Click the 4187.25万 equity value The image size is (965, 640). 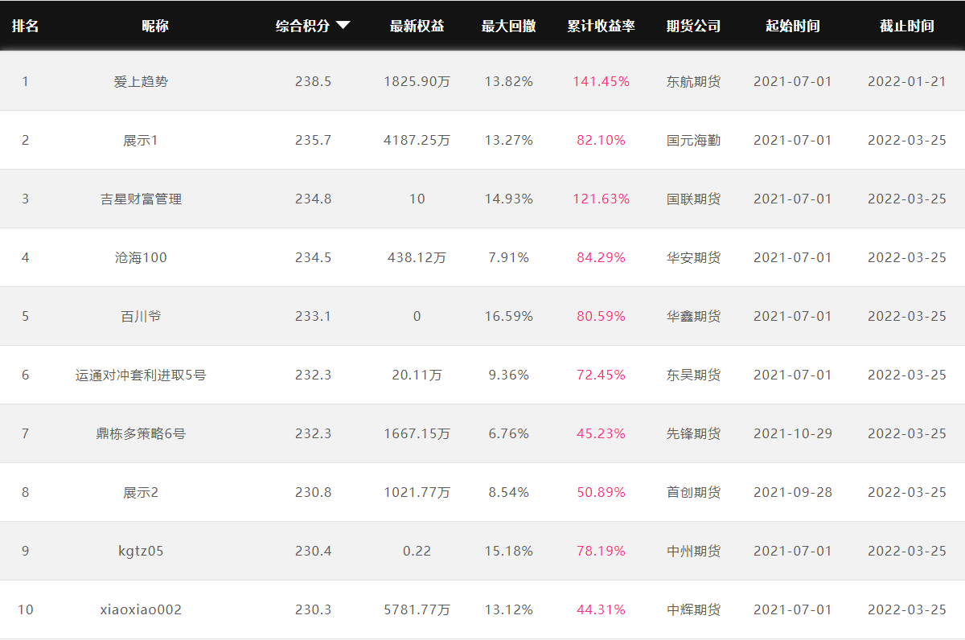[x=417, y=140]
